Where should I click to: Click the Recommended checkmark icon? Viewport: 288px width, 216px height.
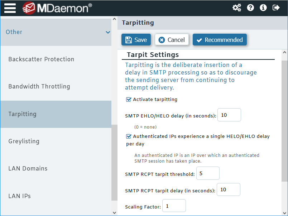click(198, 40)
